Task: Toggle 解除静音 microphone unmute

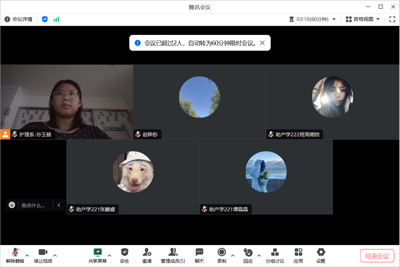Action: [15, 252]
